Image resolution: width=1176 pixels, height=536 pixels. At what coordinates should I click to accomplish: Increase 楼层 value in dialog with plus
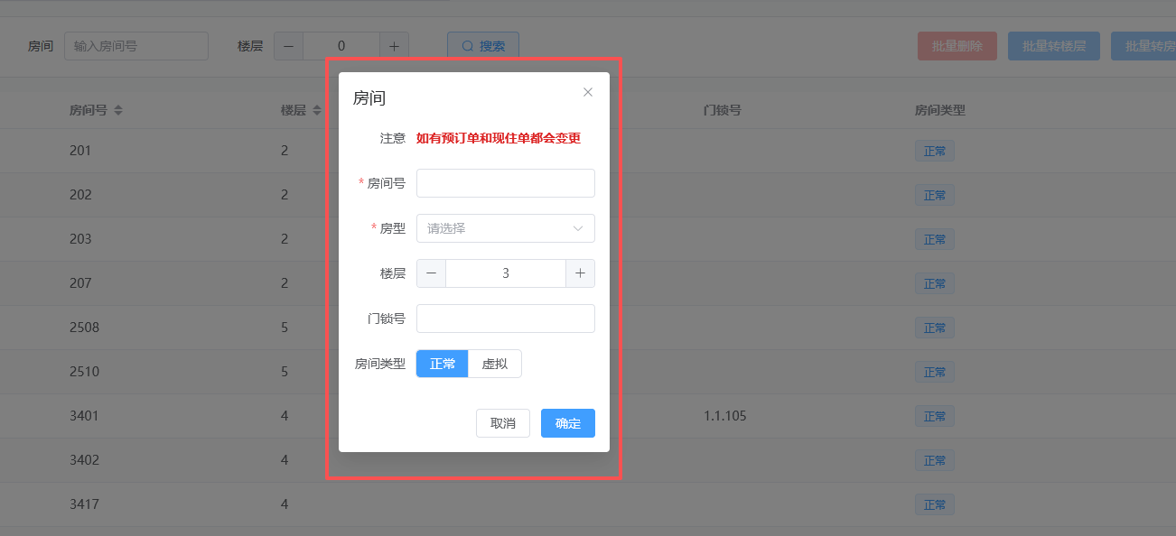[x=580, y=273]
